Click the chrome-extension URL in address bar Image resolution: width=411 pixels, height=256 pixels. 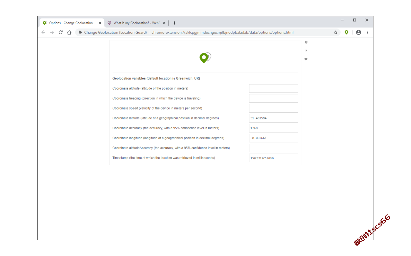click(223, 32)
